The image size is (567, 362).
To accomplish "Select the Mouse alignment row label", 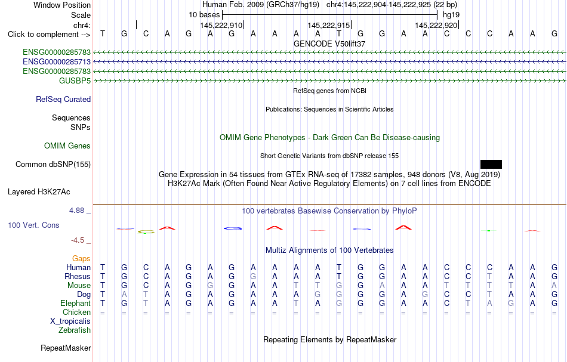I will 79,286.
